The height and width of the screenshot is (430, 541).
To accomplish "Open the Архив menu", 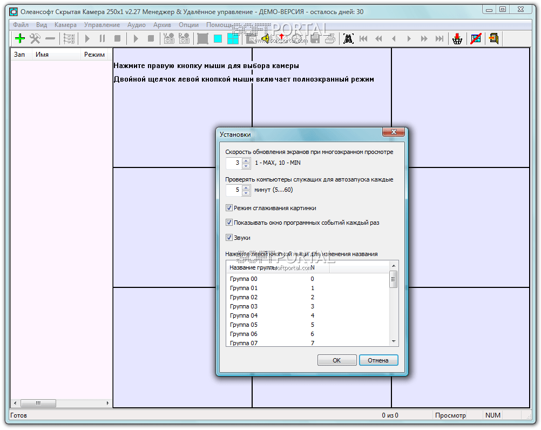I will click(162, 25).
